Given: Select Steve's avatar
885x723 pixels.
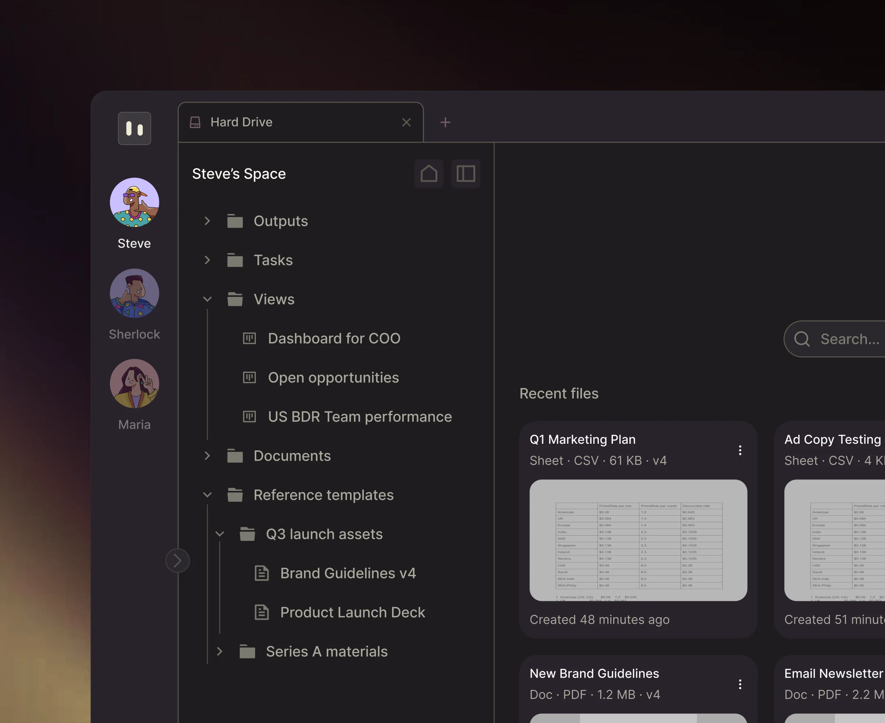Looking at the screenshot, I should [x=134, y=203].
